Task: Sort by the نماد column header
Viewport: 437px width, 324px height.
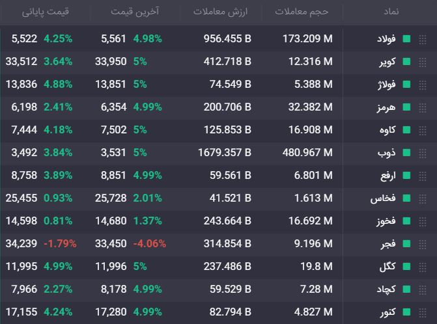Action: pyautogui.click(x=391, y=12)
